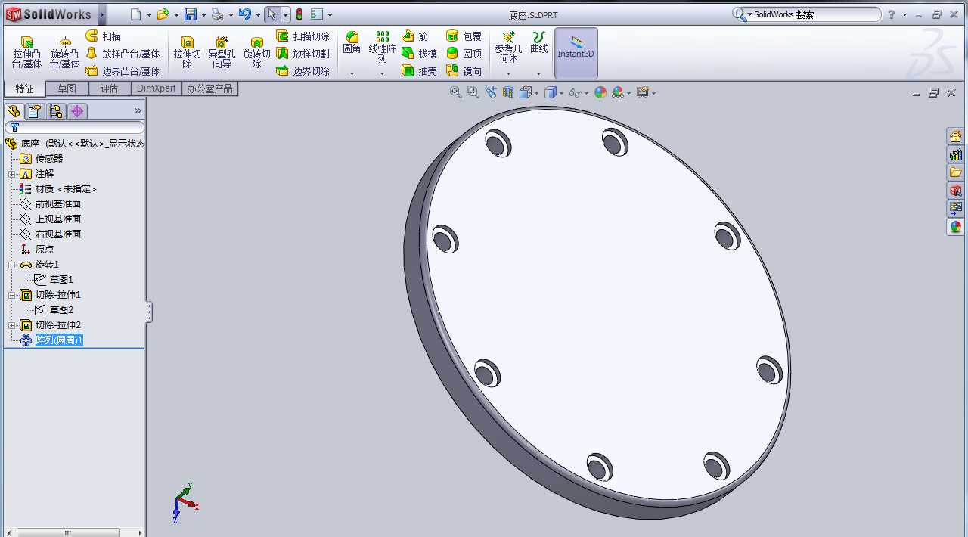Select Boundary Cut (边界切除) tool
968x537 pixels.
[x=302, y=71]
